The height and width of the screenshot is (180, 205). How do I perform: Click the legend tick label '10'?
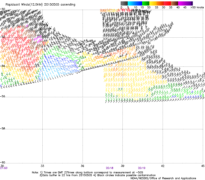[x=135, y=7]
